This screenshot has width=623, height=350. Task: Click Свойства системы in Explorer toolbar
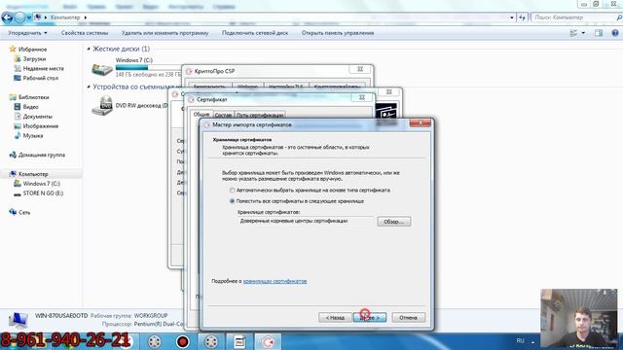[x=85, y=33]
